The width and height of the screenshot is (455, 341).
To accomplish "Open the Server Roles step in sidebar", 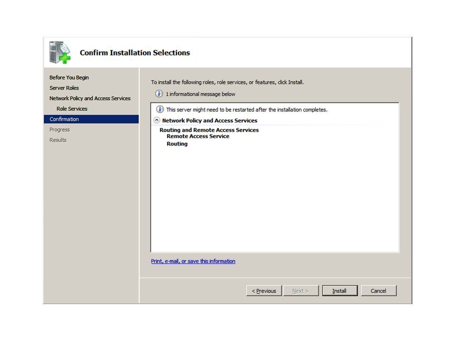I will click(x=64, y=88).
